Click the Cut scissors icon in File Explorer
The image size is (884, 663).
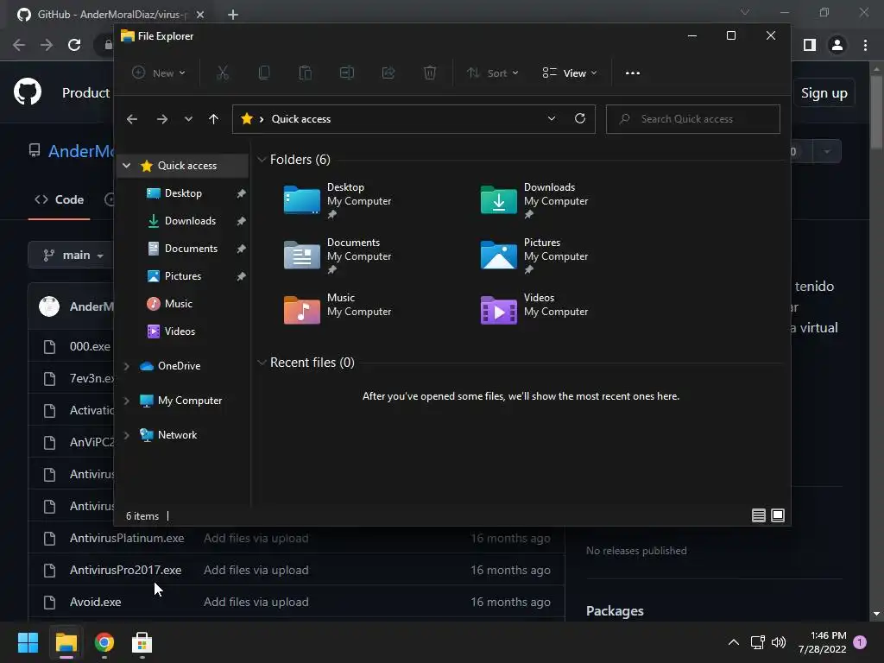[223, 73]
